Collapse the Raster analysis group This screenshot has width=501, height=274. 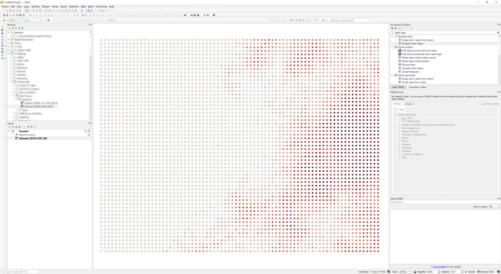392,47
